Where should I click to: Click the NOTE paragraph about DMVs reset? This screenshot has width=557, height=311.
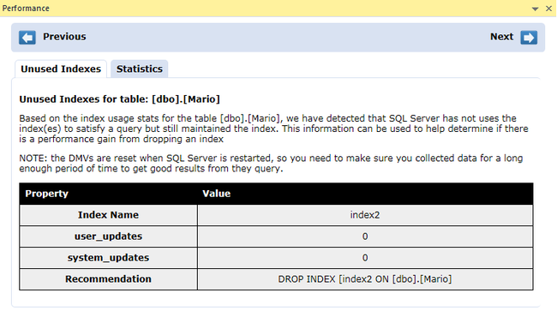tap(271, 164)
